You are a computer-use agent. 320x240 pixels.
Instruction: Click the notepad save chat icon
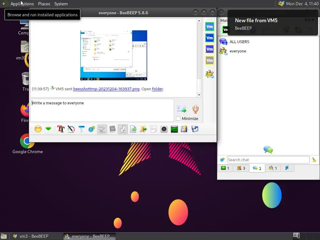pos(184,129)
